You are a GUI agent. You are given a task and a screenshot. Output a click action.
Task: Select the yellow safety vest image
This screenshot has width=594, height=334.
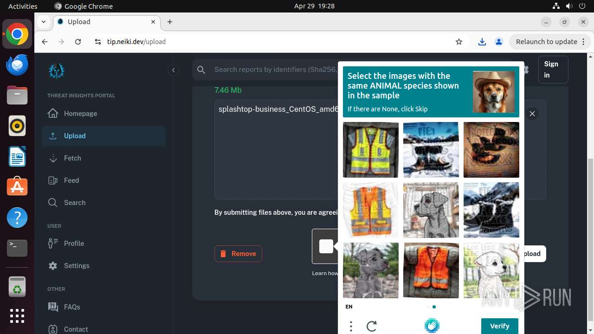pos(371,150)
